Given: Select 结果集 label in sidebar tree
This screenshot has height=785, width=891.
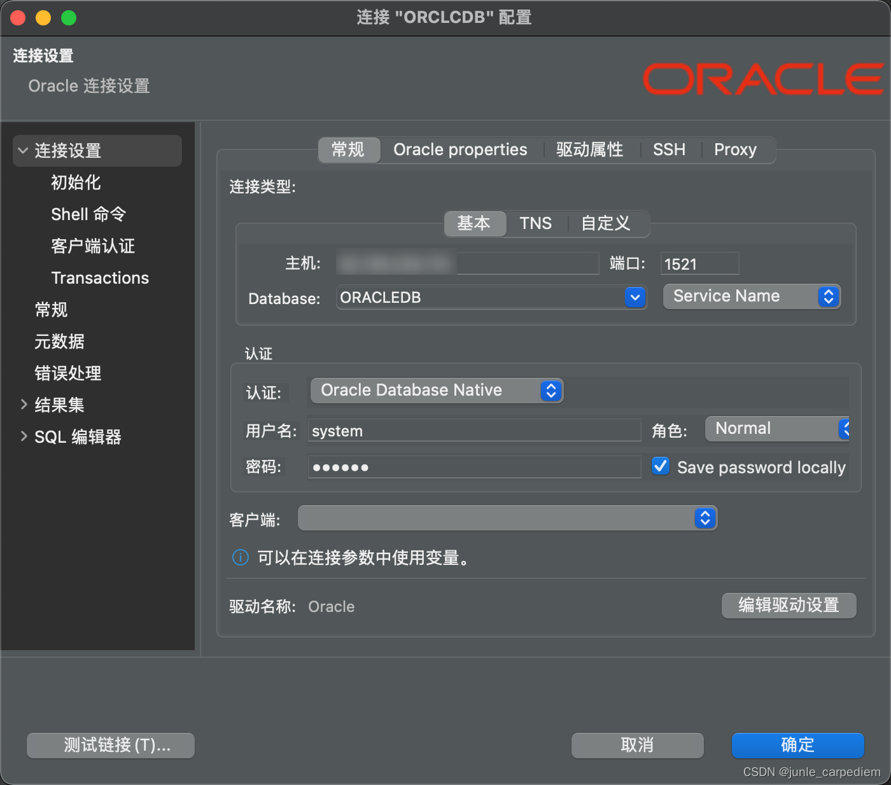Looking at the screenshot, I should point(59,405).
